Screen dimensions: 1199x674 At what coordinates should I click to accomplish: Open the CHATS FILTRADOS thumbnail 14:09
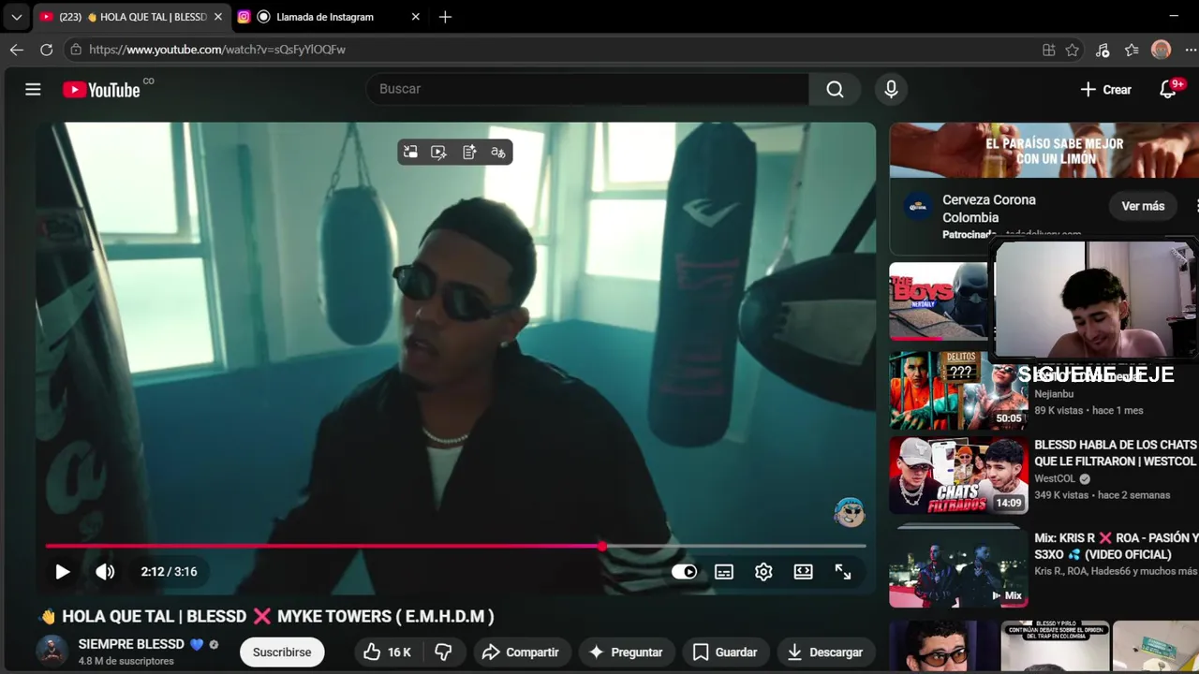point(958,475)
